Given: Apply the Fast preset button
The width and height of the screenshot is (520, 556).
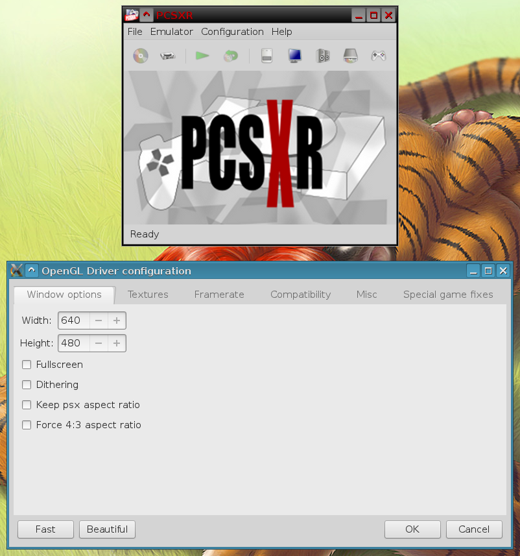Looking at the screenshot, I should click(46, 529).
